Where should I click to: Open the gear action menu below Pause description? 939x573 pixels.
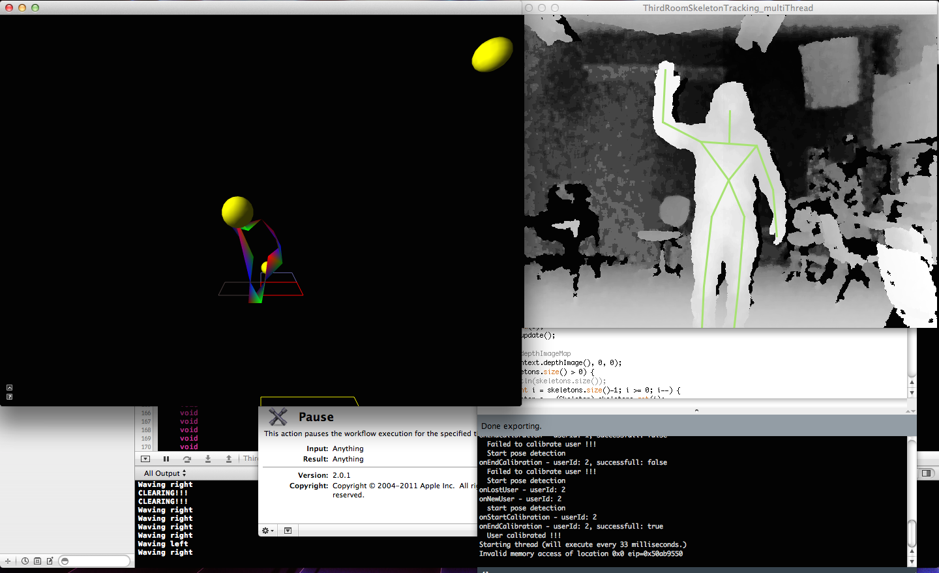click(267, 531)
